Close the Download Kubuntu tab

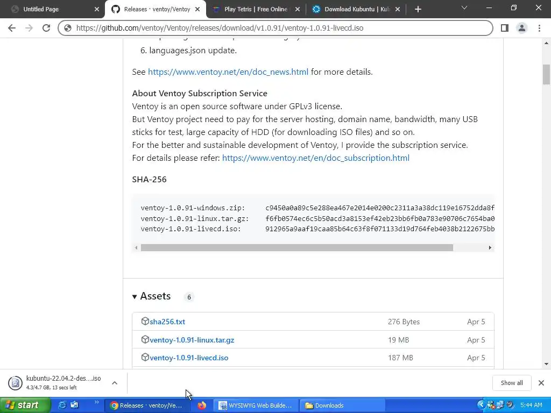coord(398,10)
